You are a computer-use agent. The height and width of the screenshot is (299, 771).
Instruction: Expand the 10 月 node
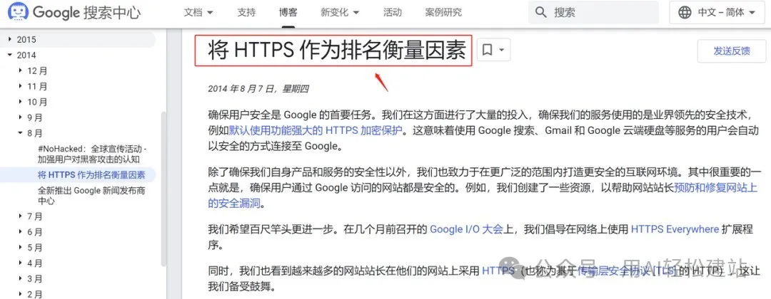tap(21, 102)
